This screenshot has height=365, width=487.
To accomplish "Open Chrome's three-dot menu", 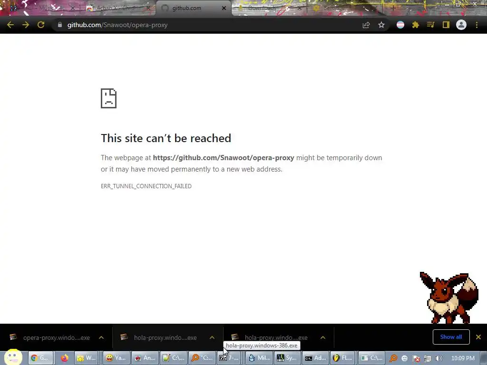I will (x=477, y=25).
